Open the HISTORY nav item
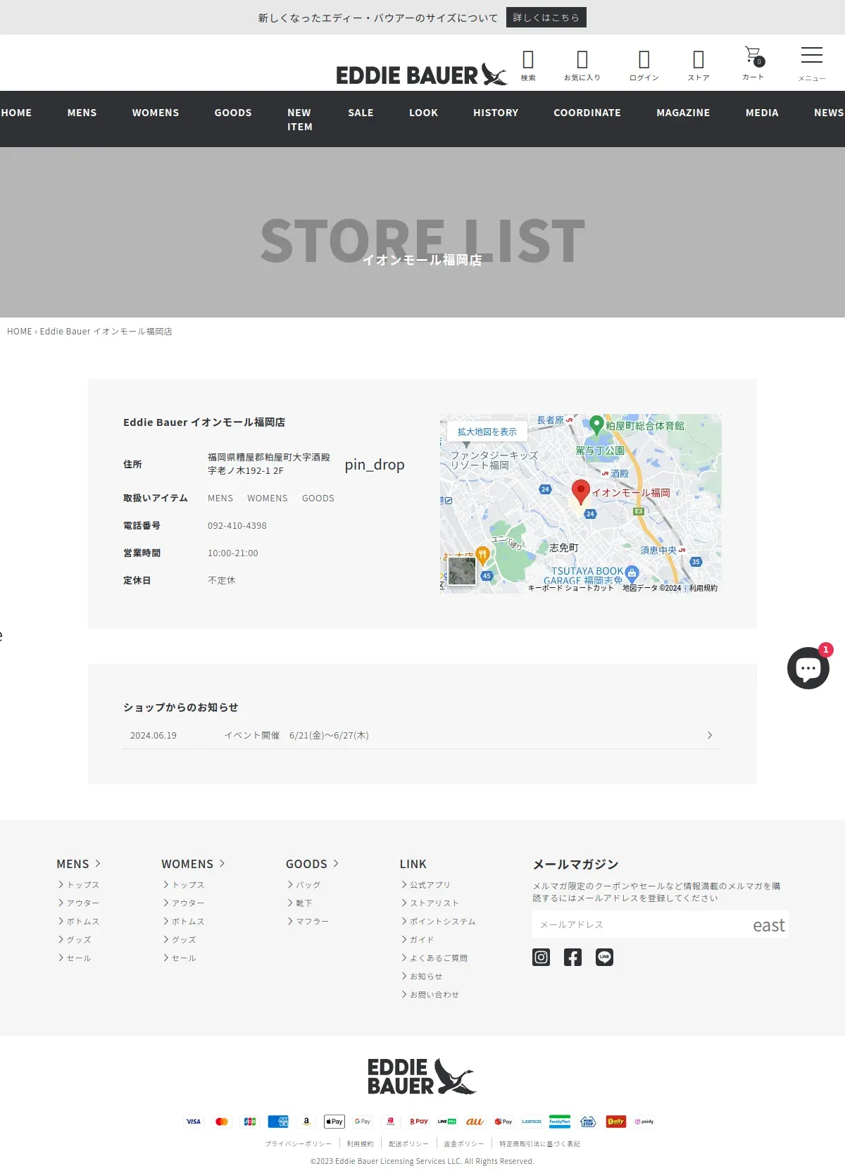 pos(496,113)
